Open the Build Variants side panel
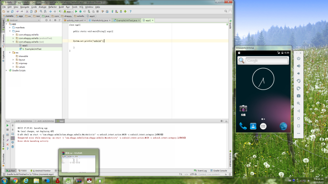Screen dimensions: 328x184 [3, 142]
